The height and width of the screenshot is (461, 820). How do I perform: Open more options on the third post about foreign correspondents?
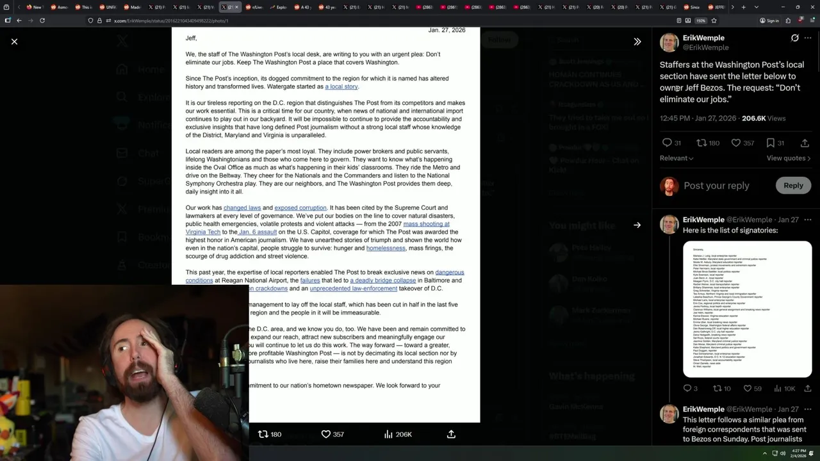pos(808,409)
